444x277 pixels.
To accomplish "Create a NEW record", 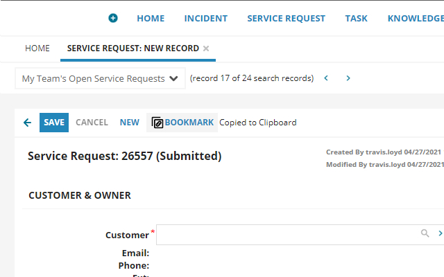I will pos(130,123).
